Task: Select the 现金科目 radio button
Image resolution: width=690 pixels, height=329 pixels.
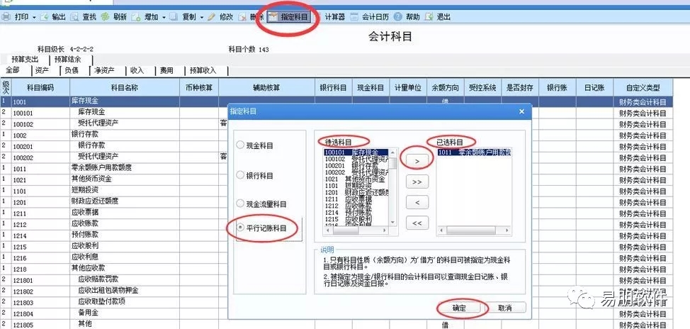Action: (x=242, y=145)
